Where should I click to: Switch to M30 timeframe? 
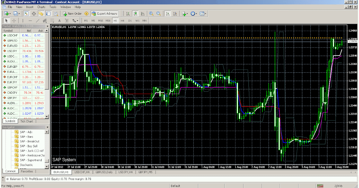click(x=108, y=21)
